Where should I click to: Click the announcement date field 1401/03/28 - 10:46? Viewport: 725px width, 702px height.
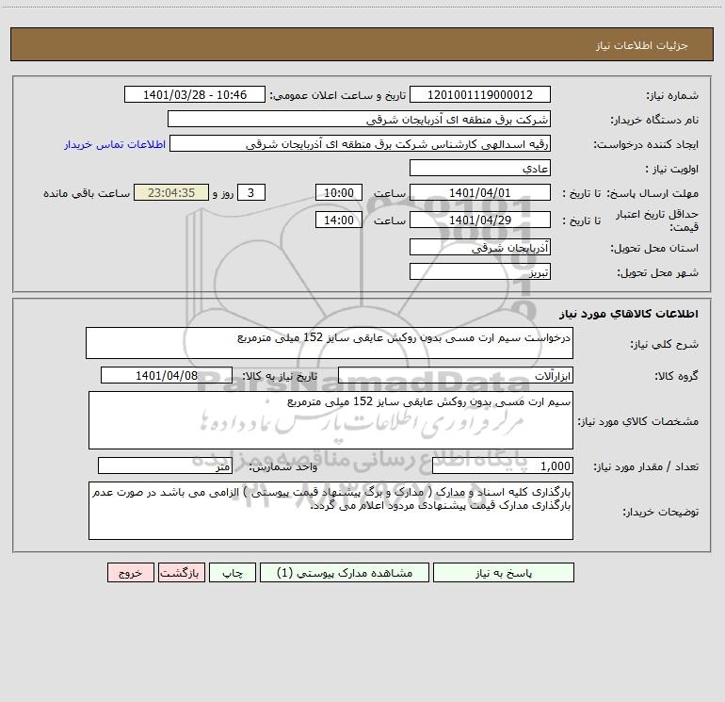[x=195, y=94]
